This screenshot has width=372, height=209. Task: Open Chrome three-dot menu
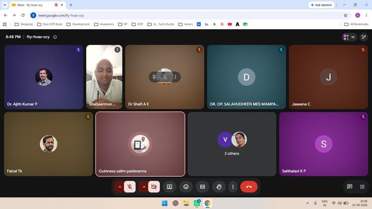pos(367,15)
